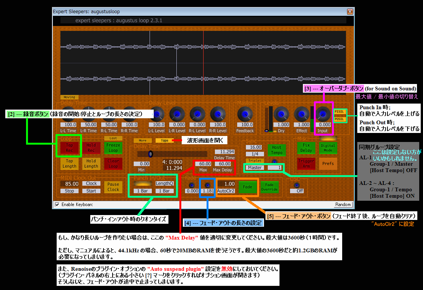Open the More options button

click(x=142, y=140)
